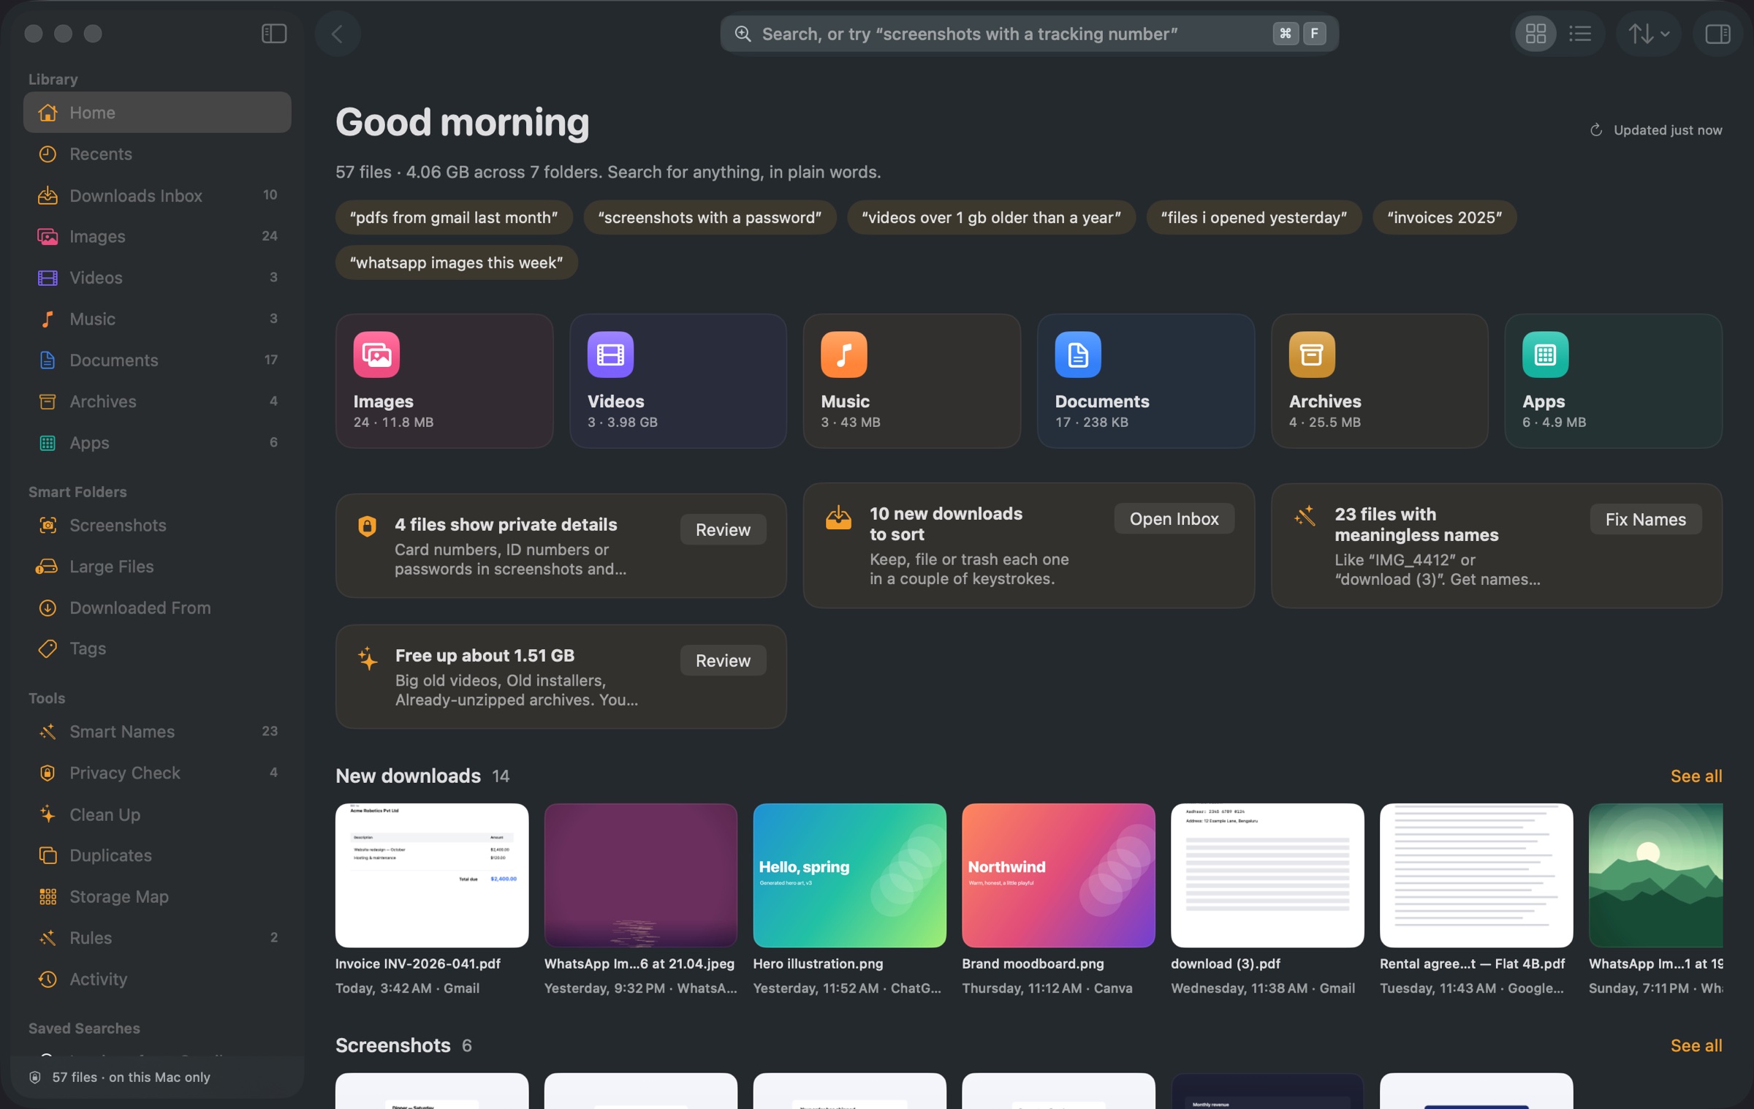Click the New downloads section heading
Screen dimensions: 1754x1109
click(408, 776)
